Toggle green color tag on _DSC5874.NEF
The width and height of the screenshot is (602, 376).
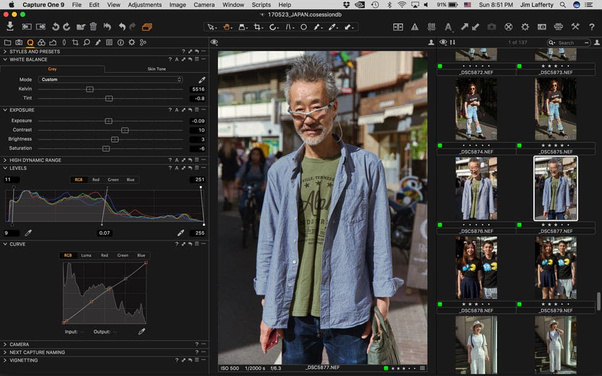[440, 146]
